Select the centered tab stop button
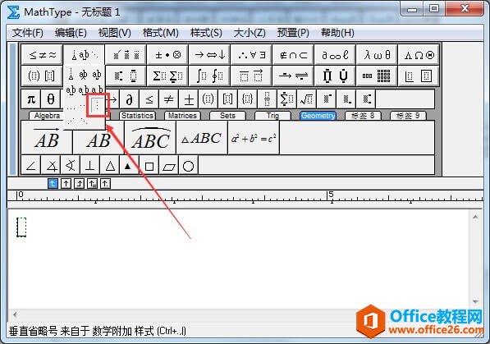Screen dimensions: 490x344 [66, 184]
